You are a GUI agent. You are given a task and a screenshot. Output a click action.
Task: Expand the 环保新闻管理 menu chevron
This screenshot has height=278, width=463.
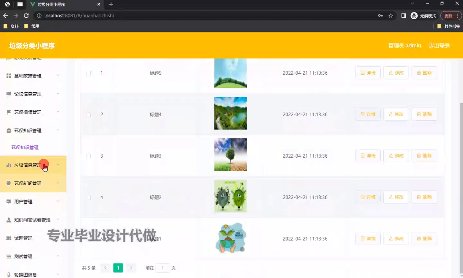tap(58, 183)
